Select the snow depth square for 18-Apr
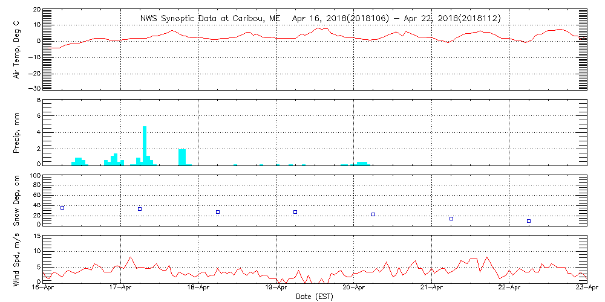The height and width of the screenshot is (302, 605). tap(218, 212)
